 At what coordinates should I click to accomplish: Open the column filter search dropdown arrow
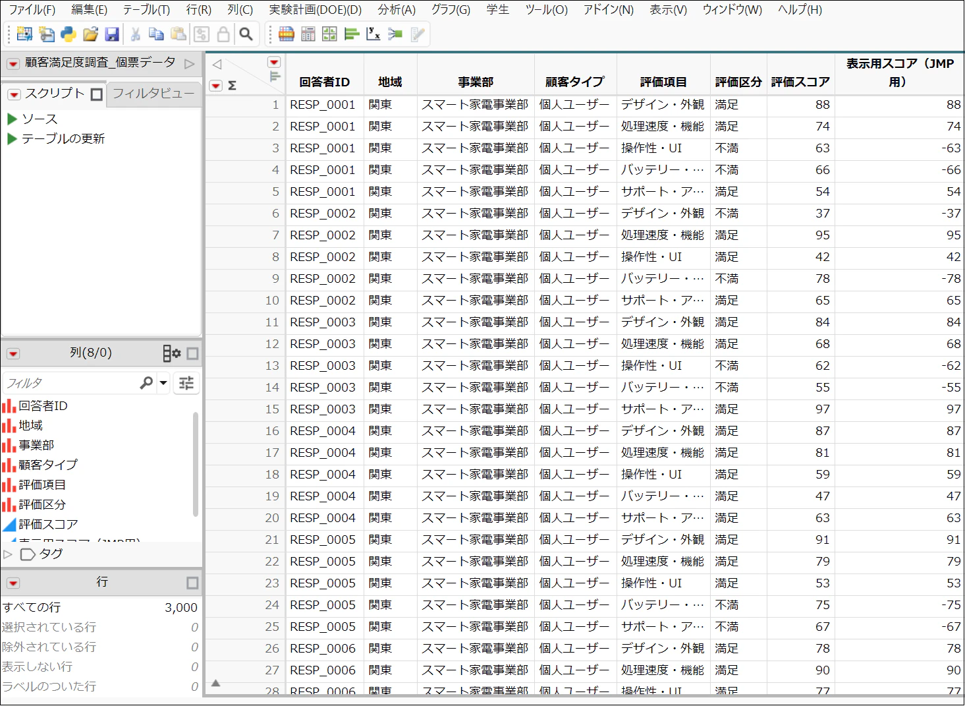[x=163, y=383]
